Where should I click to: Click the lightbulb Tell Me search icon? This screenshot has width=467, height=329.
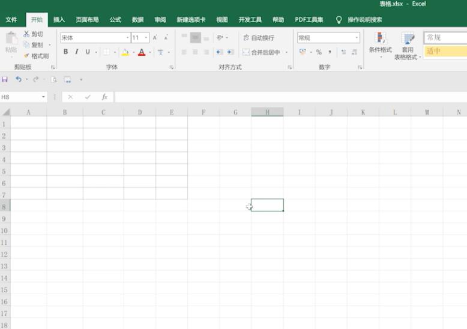click(339, 20)
